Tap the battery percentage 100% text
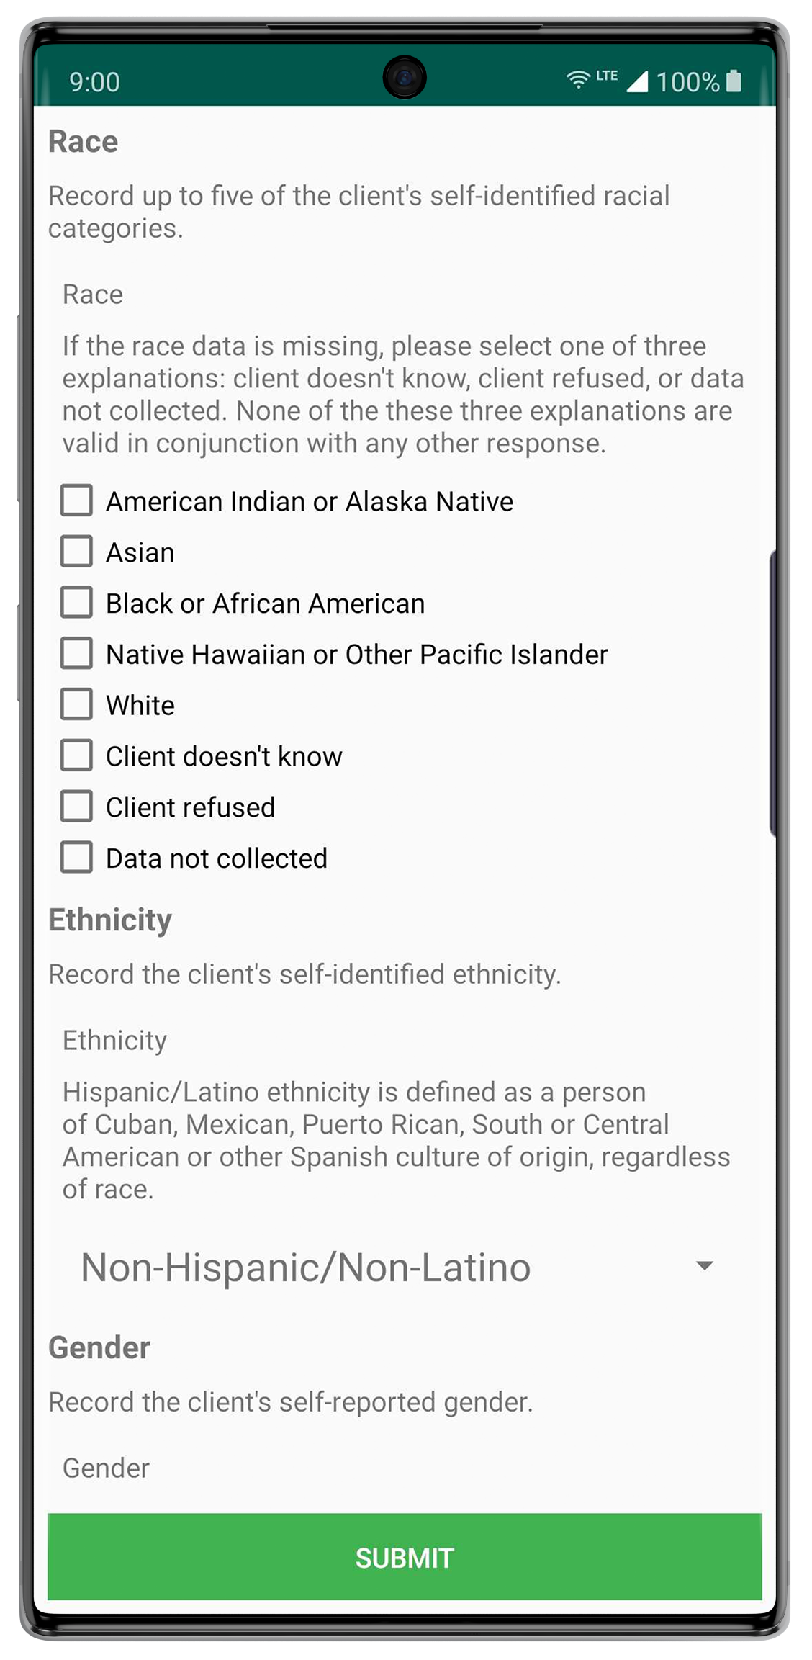Image resolution: width=812 pixels, height=1660 pixels. click(687, 82)
